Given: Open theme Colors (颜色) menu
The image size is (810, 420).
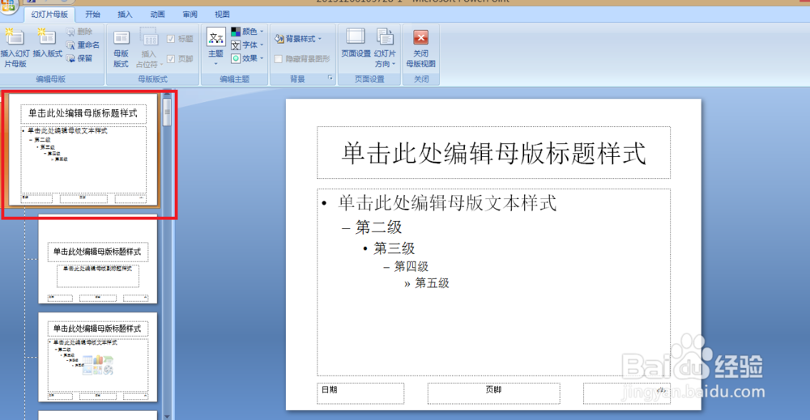Looking at the screenshot, I should point(247,32).
